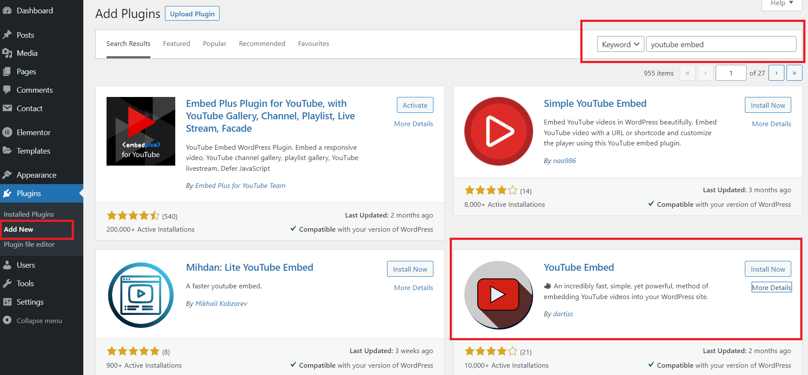Click the Posts pushpin icon
The width and height of the screenshot is (808, 375).
7,35
